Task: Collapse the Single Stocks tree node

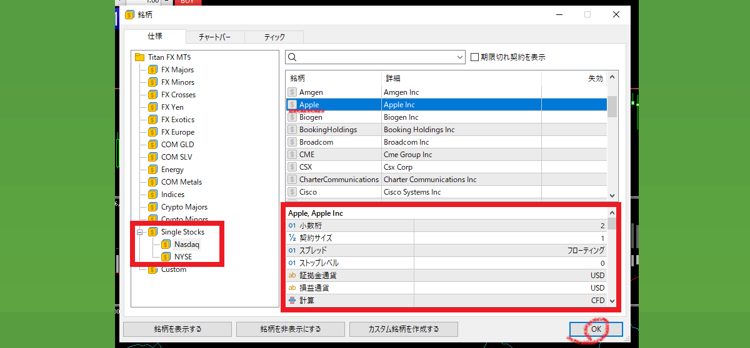Action: 140,232
